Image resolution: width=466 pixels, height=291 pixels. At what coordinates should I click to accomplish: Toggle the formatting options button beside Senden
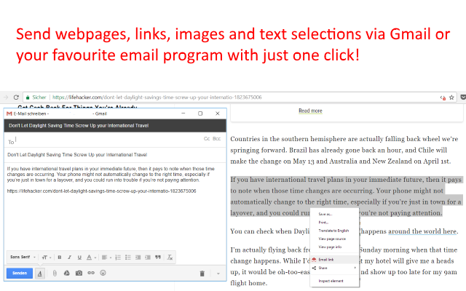pos(40,274)
